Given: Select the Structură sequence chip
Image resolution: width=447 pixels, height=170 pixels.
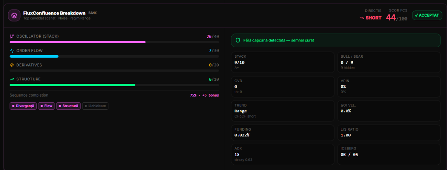Looking at the screenshot, I should [69, 106].
